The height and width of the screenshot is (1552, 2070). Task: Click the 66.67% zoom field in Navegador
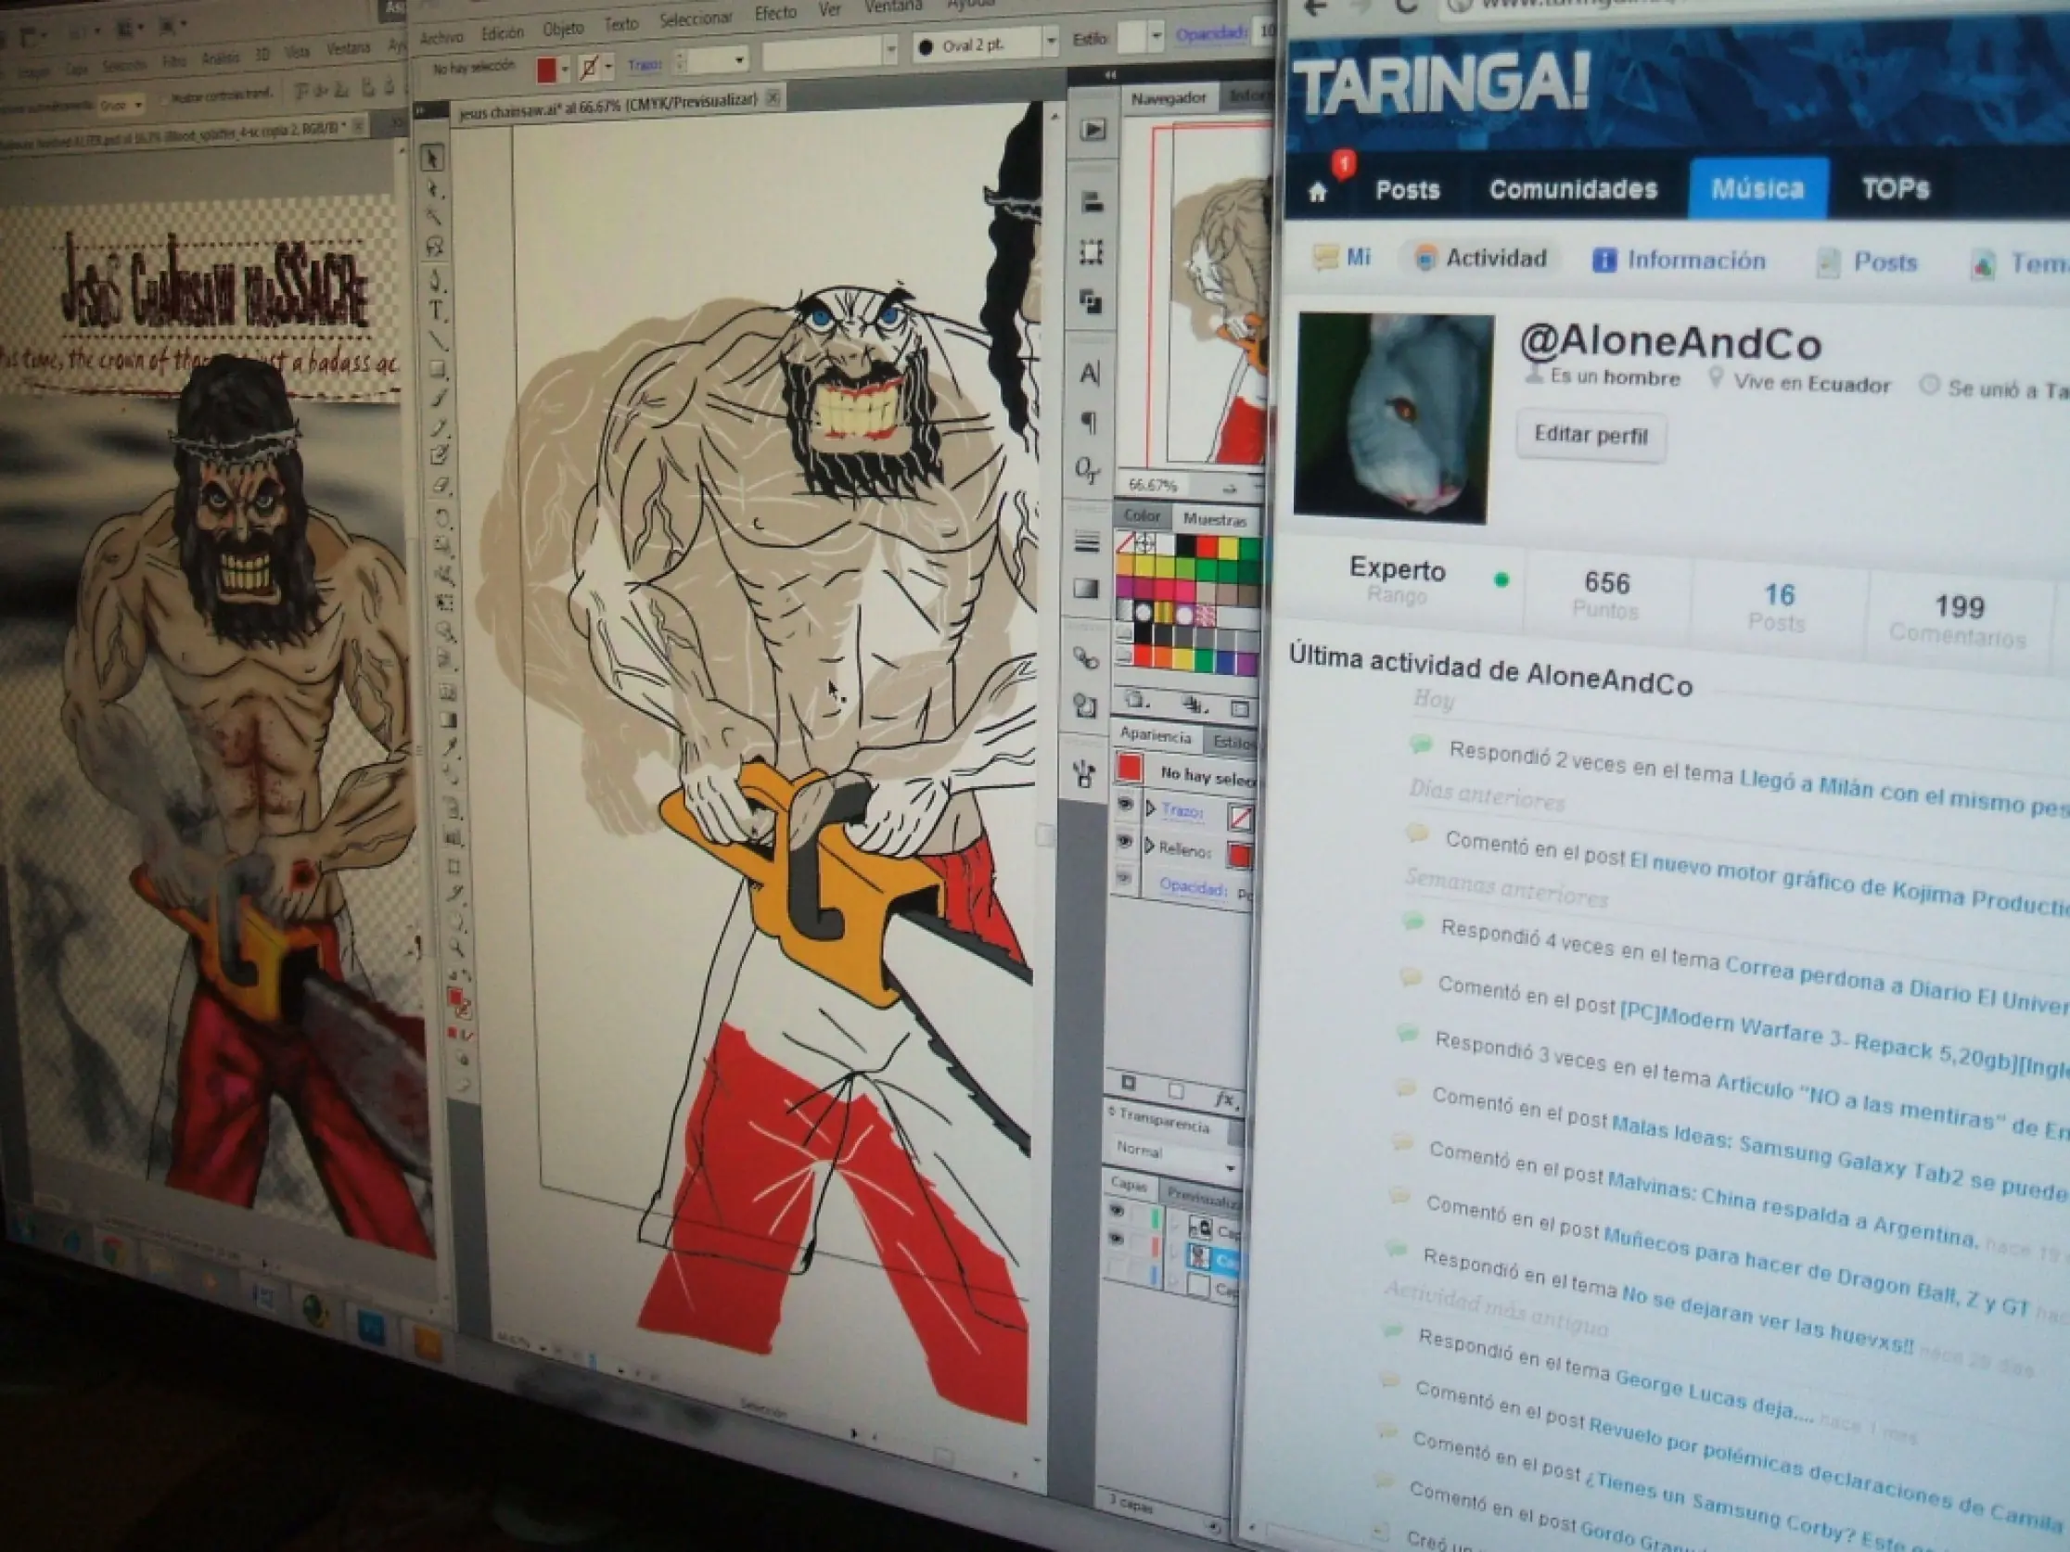tap(1153, 486)
